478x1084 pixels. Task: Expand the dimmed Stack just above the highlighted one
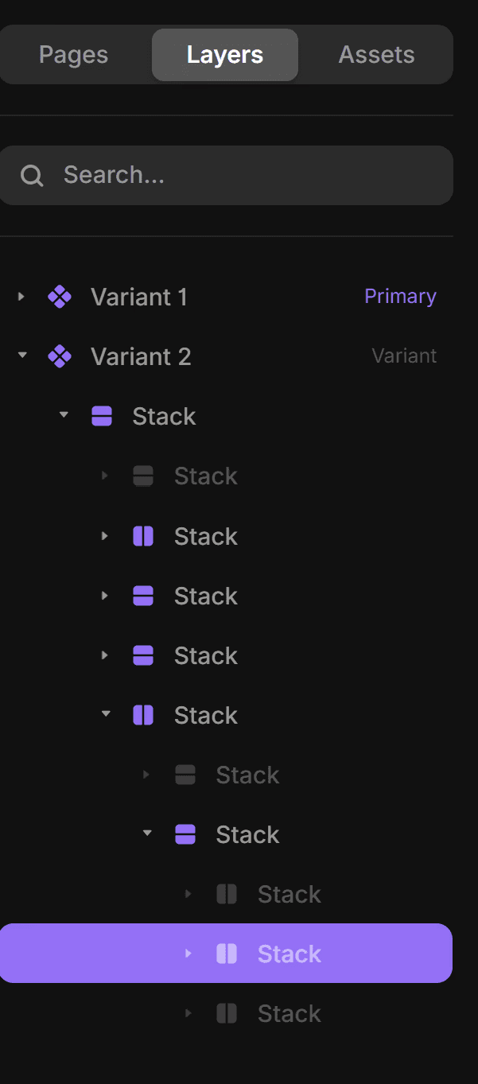pos(188,894)
